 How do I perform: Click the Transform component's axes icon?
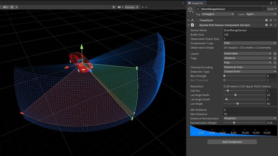192,20
